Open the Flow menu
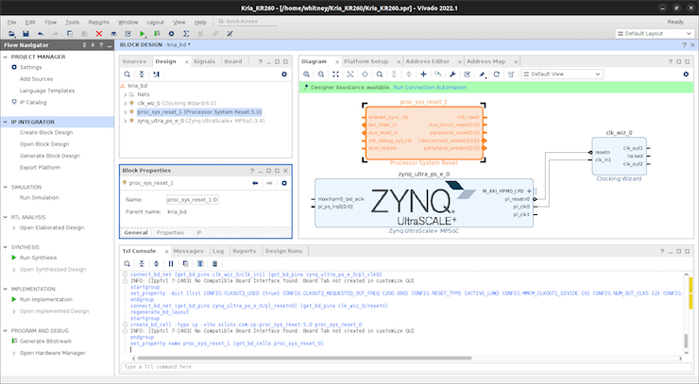Screen dimensions: 699x384 50,23
